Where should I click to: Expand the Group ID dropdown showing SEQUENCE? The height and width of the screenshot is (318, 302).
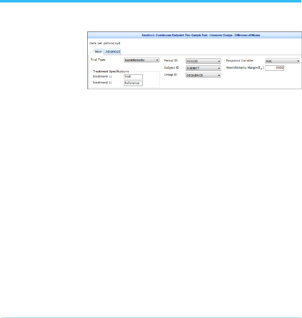point(203,75)
